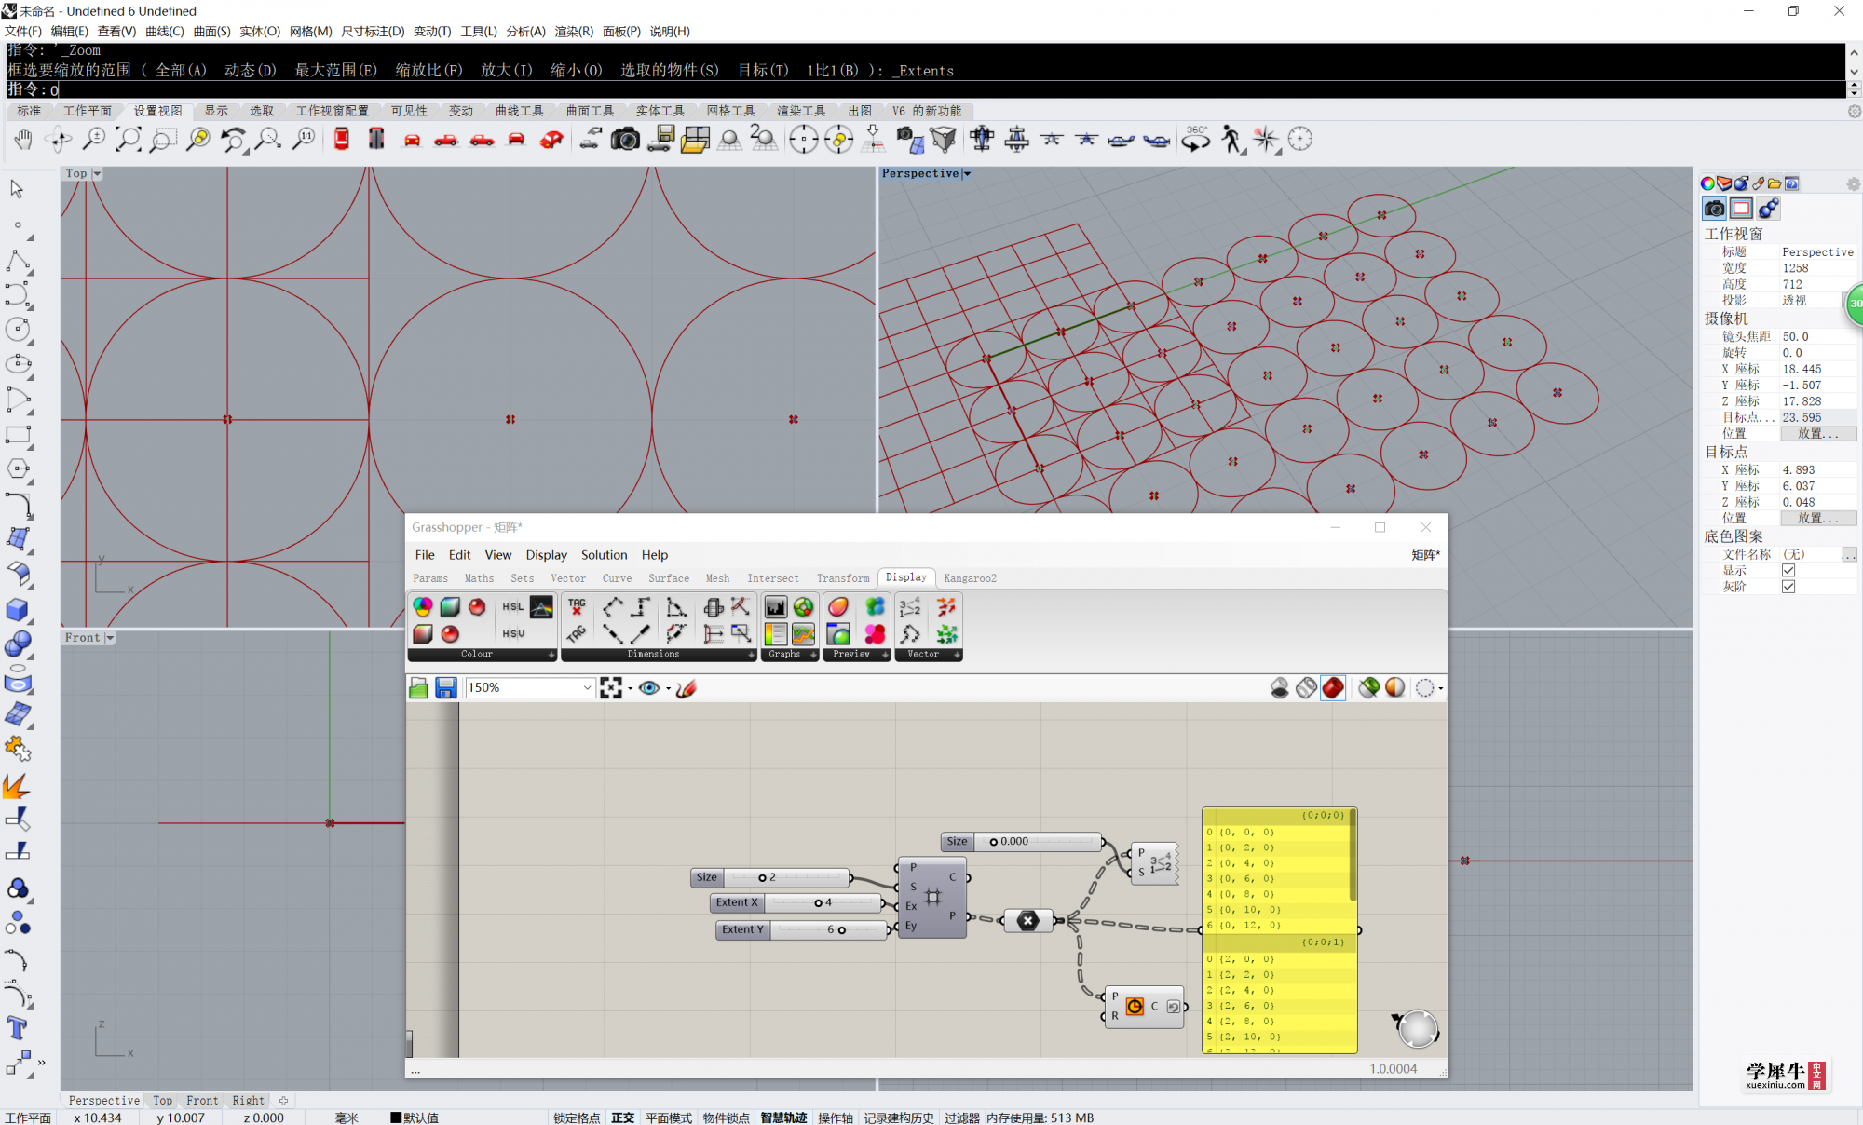Image resolution: width=1863 pixels, height=1125 pixels.
Task: Click the camera view properties icon in panel
Action: (1714, 209)
